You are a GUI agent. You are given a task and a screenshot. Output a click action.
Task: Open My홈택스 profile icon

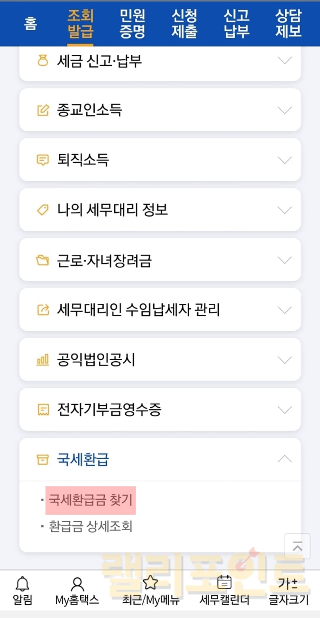tap(77, 584)
